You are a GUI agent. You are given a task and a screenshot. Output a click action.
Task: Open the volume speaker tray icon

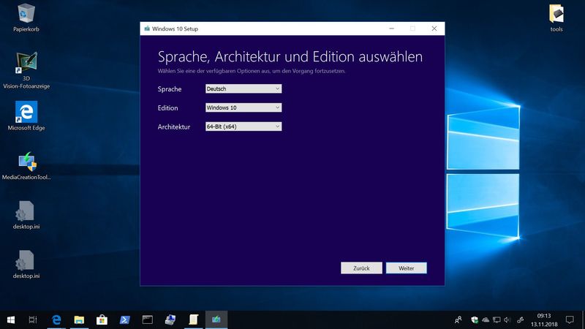click(x=507, y=319)
